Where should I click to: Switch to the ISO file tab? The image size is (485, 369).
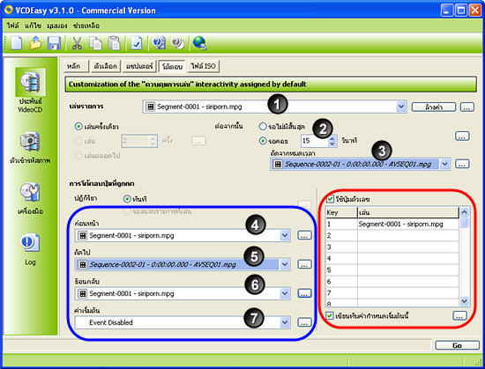[203, 66]
